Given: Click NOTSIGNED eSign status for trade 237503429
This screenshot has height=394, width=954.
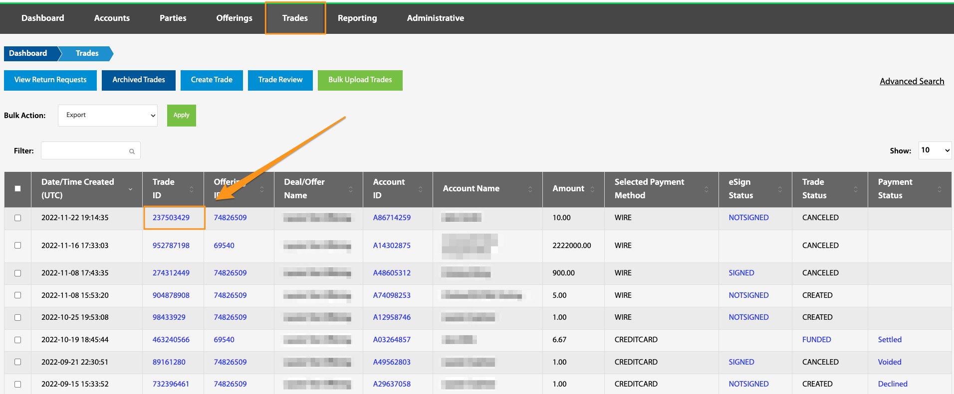Looking at the screenshot, I should click(748, 218).
